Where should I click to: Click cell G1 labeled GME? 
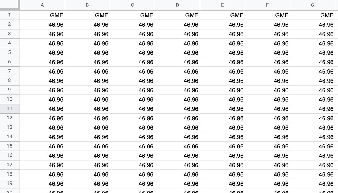click(x=313, y=15)
